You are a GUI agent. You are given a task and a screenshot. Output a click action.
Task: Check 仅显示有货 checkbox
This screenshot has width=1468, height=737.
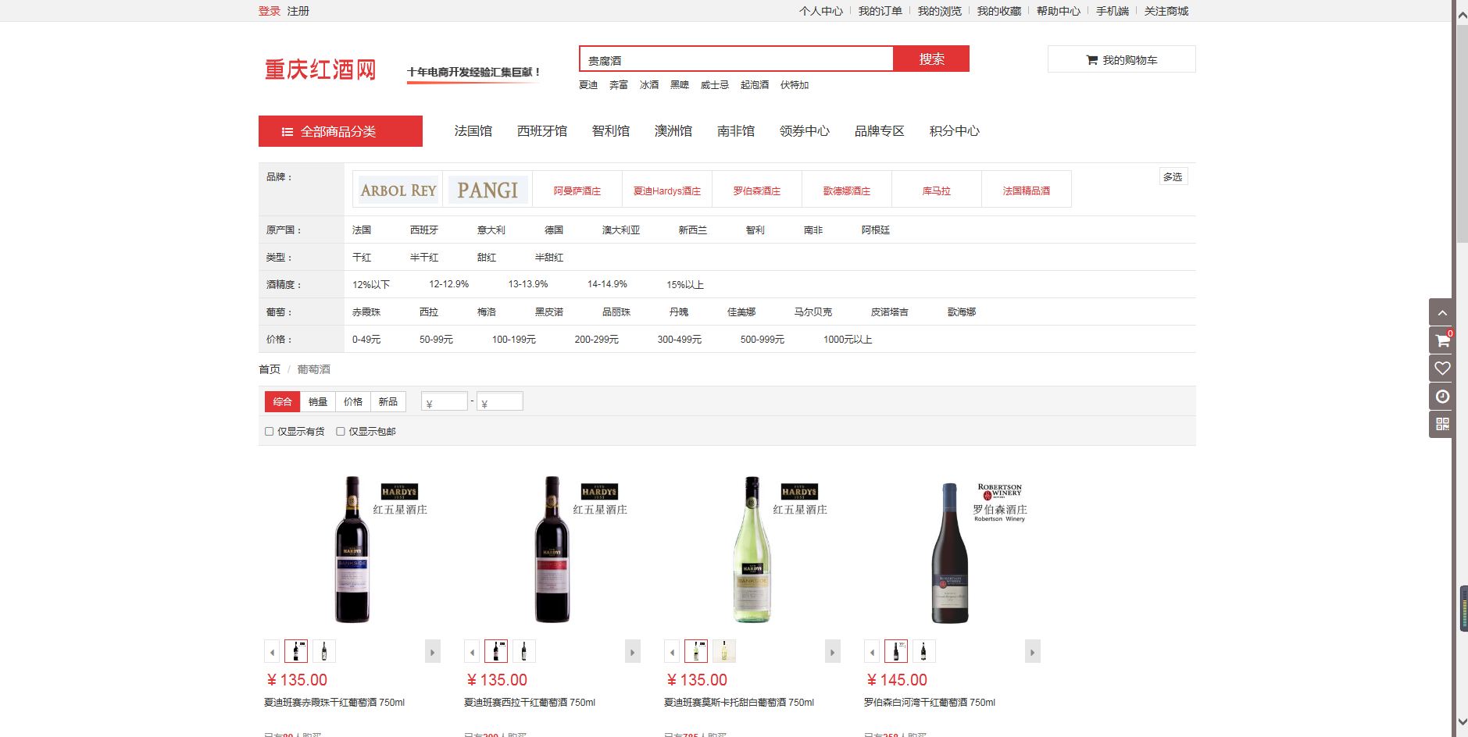click(269, 431)
